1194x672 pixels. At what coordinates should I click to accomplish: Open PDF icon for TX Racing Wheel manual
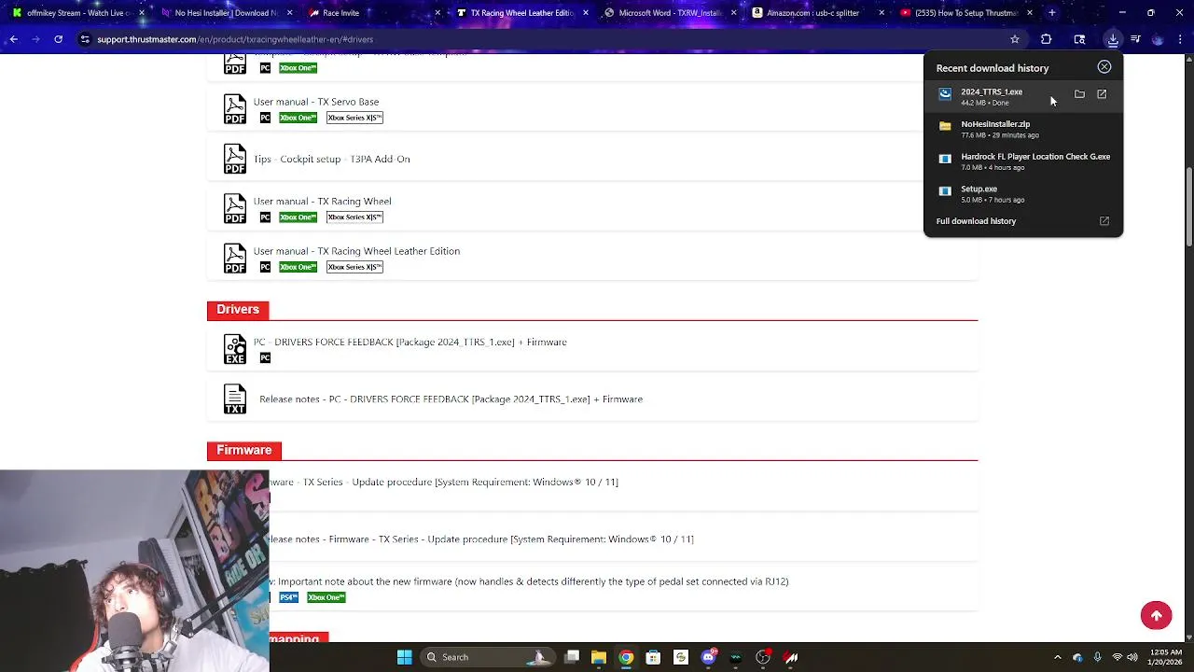point(235,208)
